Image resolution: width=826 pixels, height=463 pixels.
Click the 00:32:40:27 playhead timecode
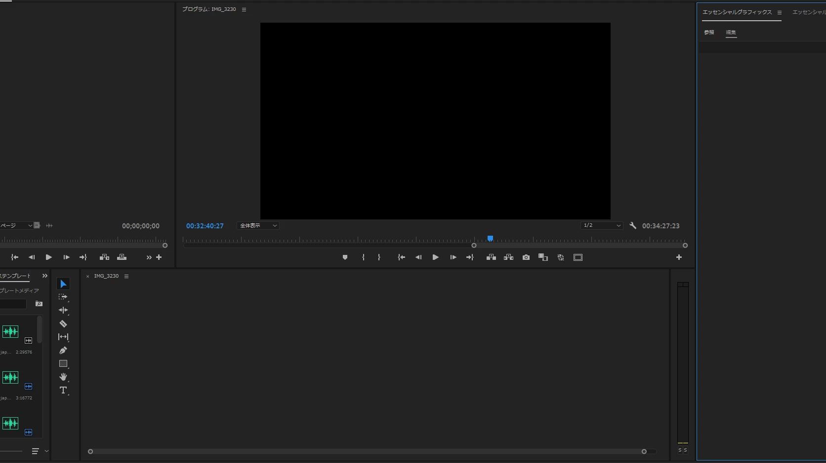(x=205, y=226)
